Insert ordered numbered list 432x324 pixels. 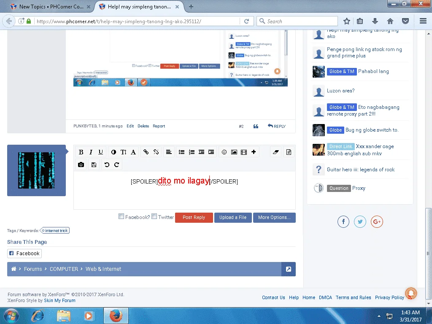click(192, 152)
